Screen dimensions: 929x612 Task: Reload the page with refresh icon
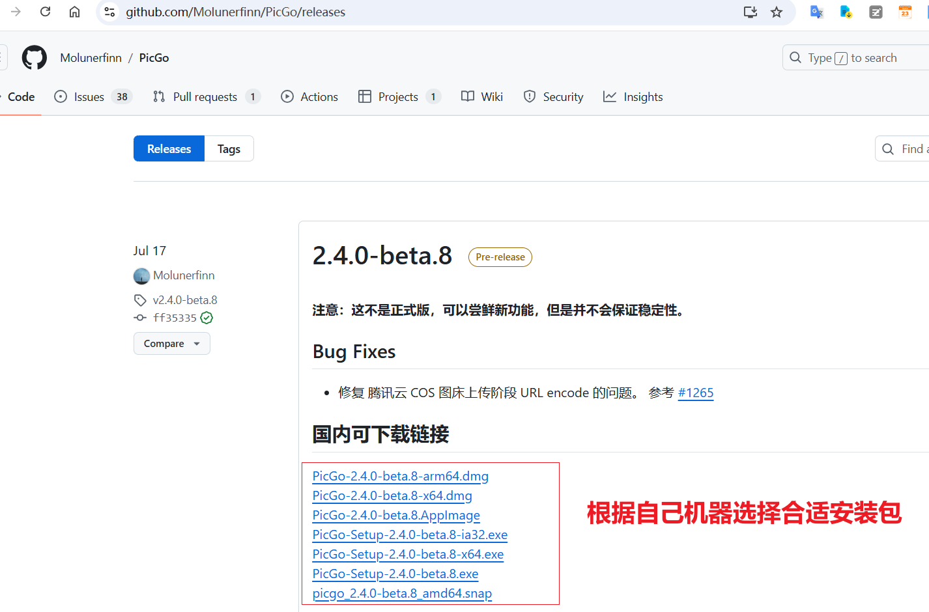pos(46,12)
